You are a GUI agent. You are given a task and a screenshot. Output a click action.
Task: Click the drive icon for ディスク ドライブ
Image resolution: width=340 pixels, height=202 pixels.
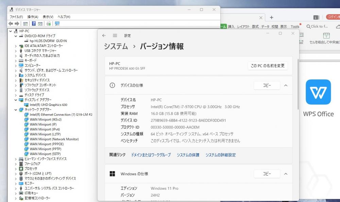point(21,95)
